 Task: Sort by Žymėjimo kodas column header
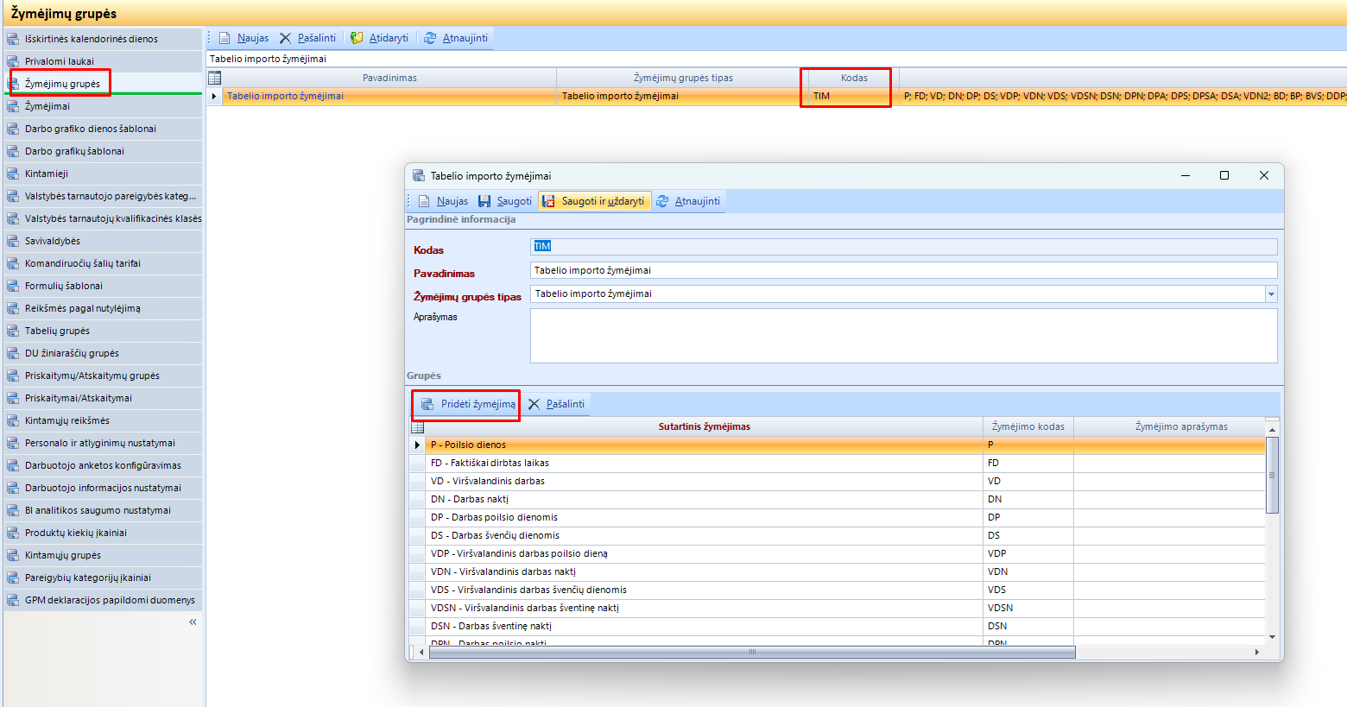[1028, 426]
